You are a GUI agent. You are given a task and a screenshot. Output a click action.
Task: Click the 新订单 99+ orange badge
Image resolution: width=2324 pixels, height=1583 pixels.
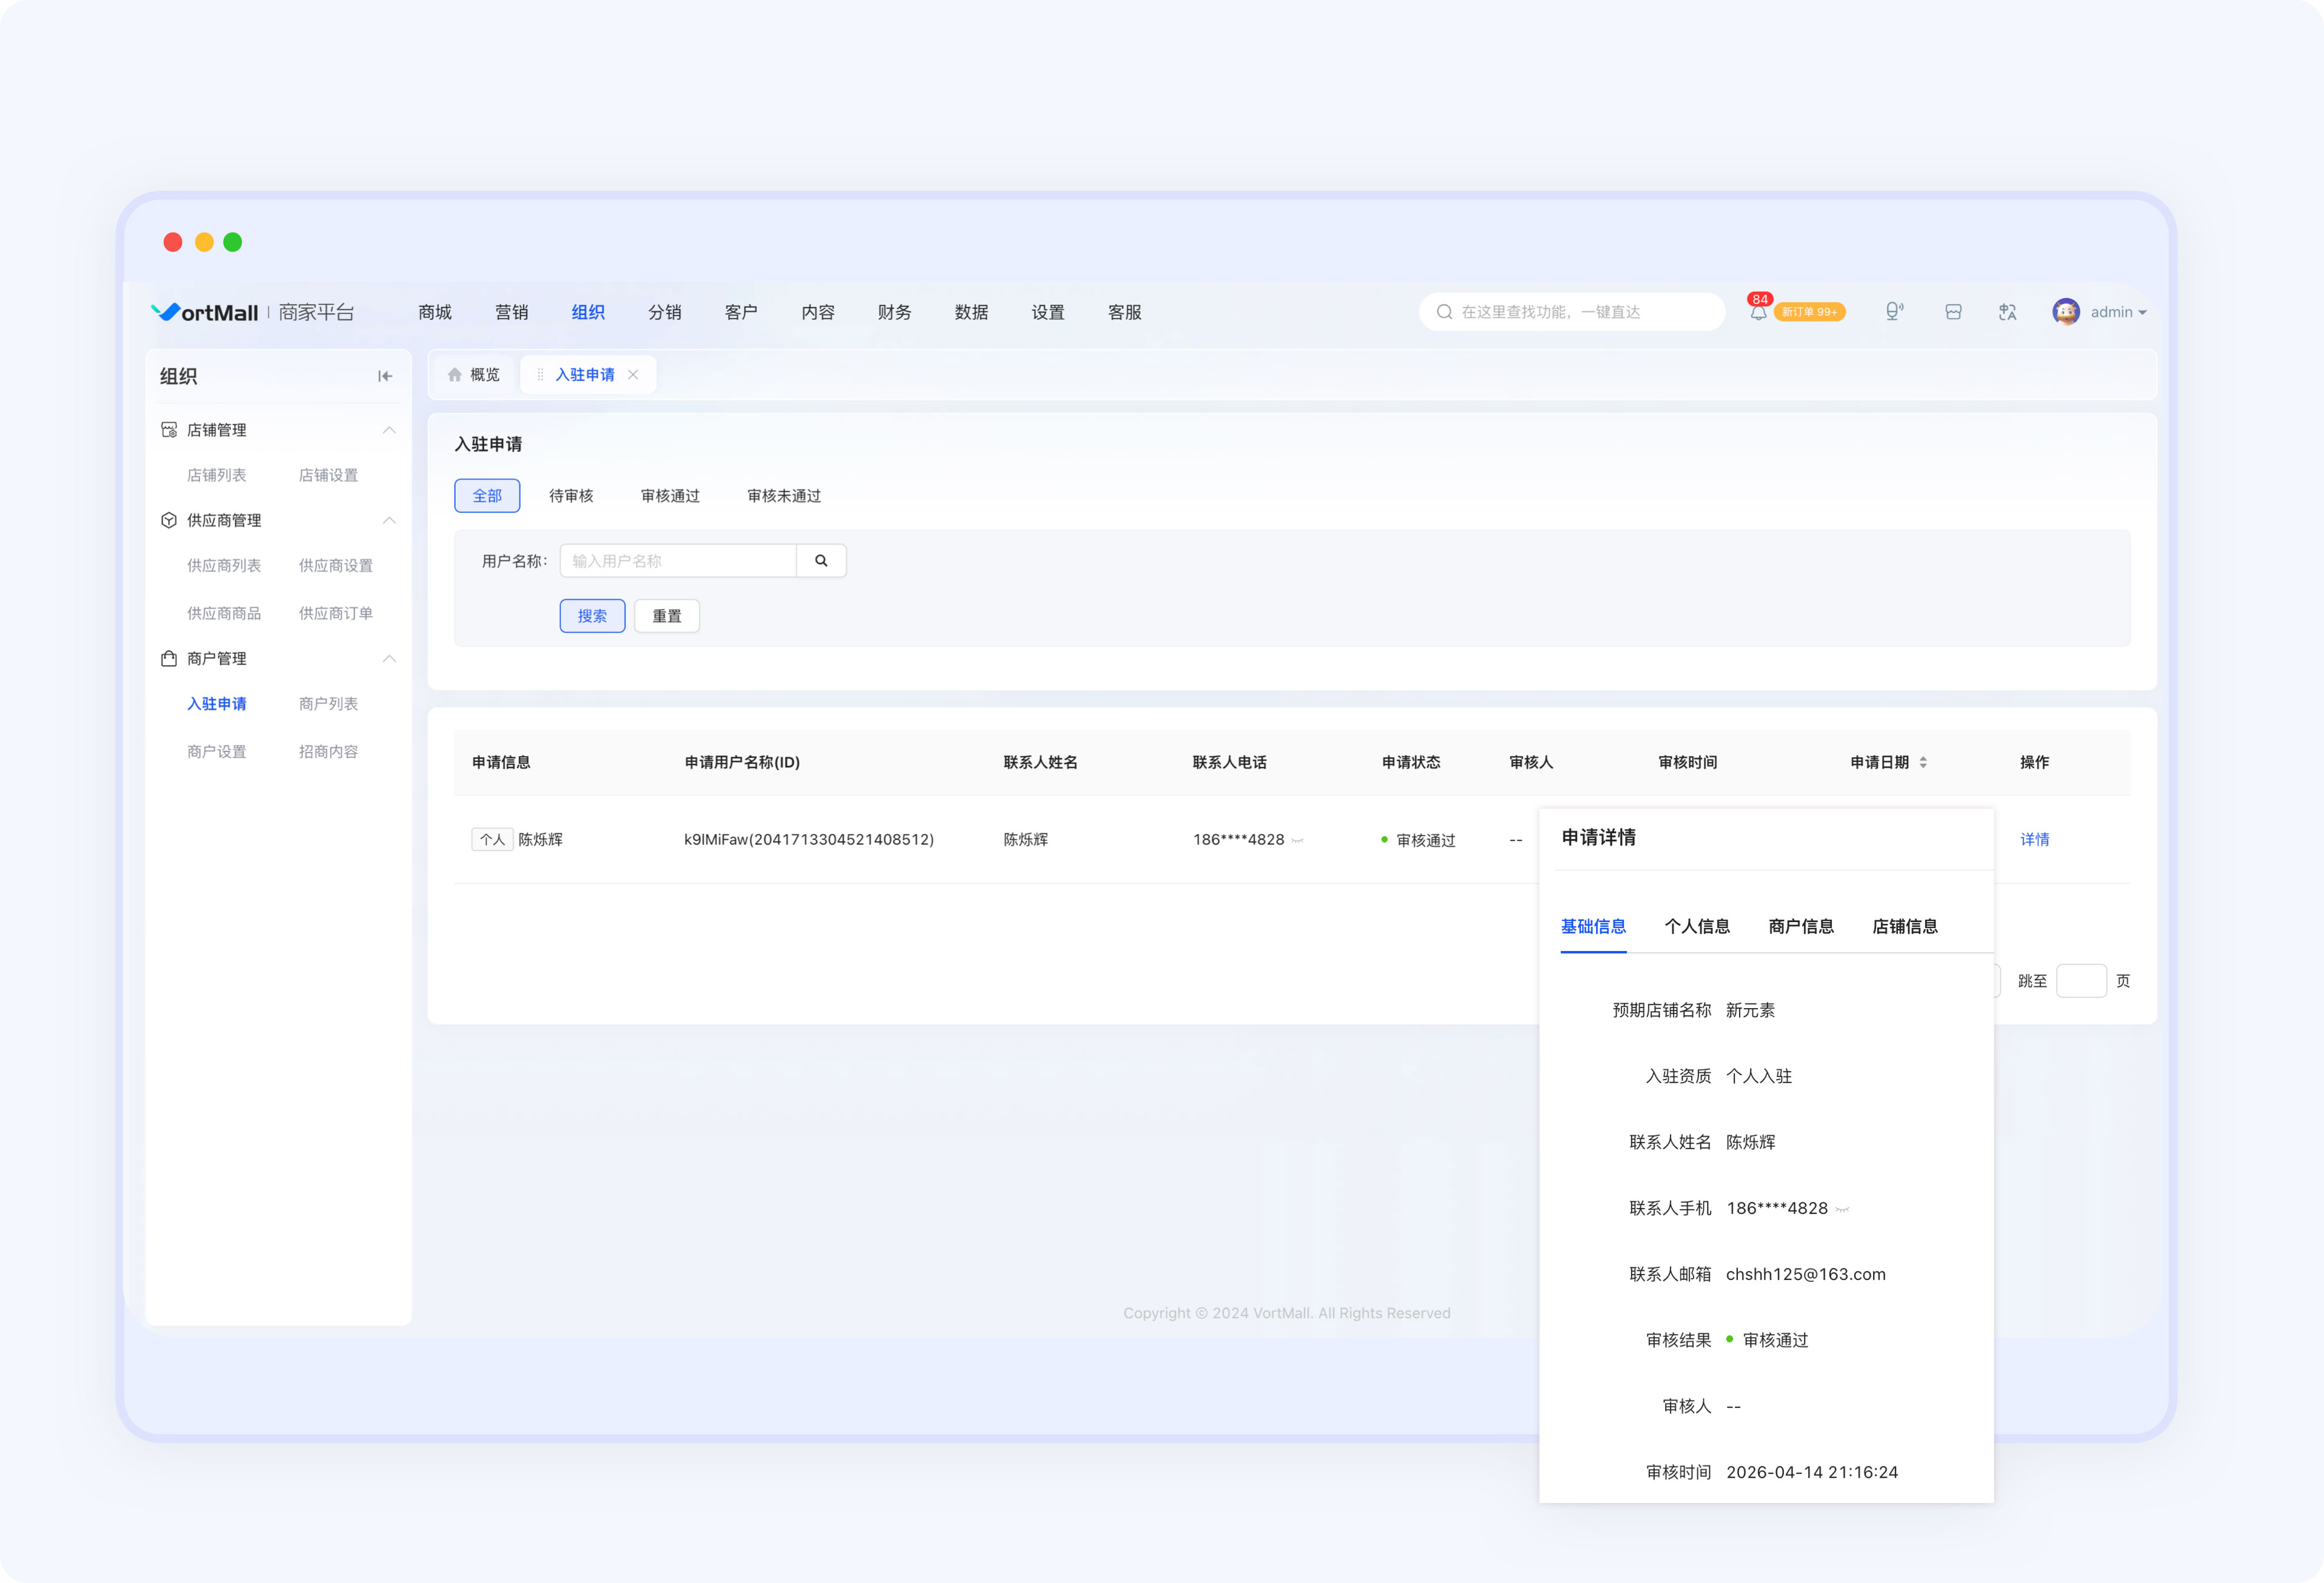(x=1809, y=312)
